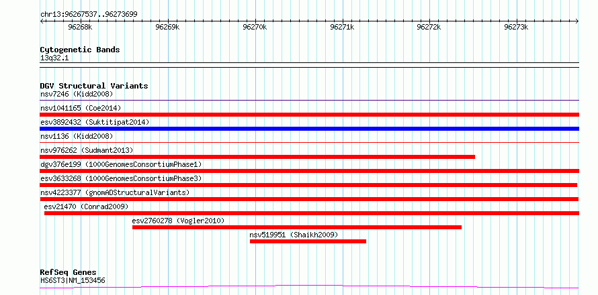Click the 96271k ruler tick label
Screen dimensions: 598x295
[x=342, y=27]
